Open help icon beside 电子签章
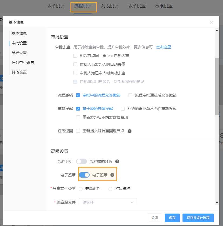This screenshot has height=226, width=223. tap(113, 175)
